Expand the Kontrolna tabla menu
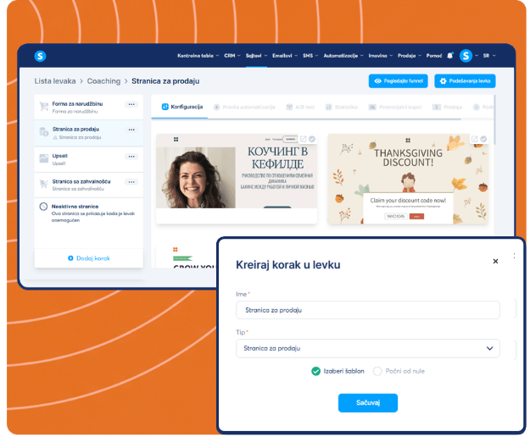This screenshot has width=530, height=437. (198, 56)
